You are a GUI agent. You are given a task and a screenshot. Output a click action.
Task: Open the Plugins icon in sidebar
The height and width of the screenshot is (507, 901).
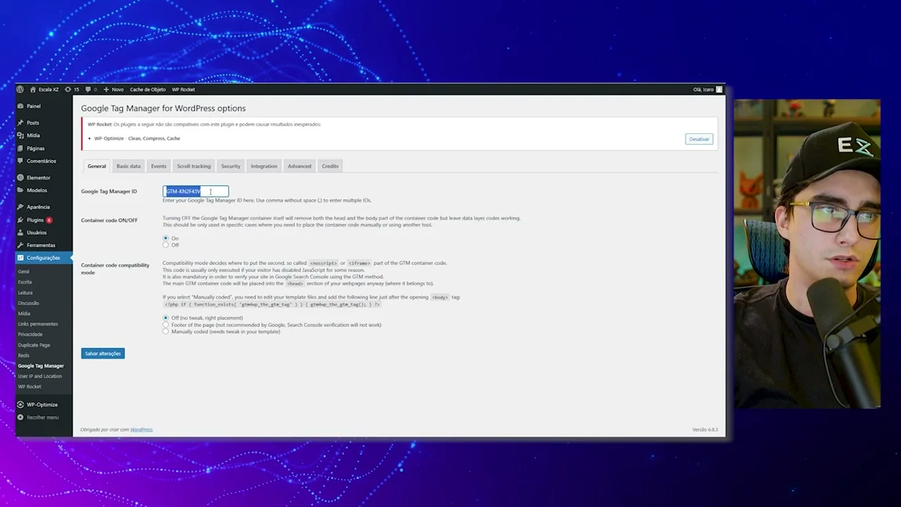pos(20,220)
